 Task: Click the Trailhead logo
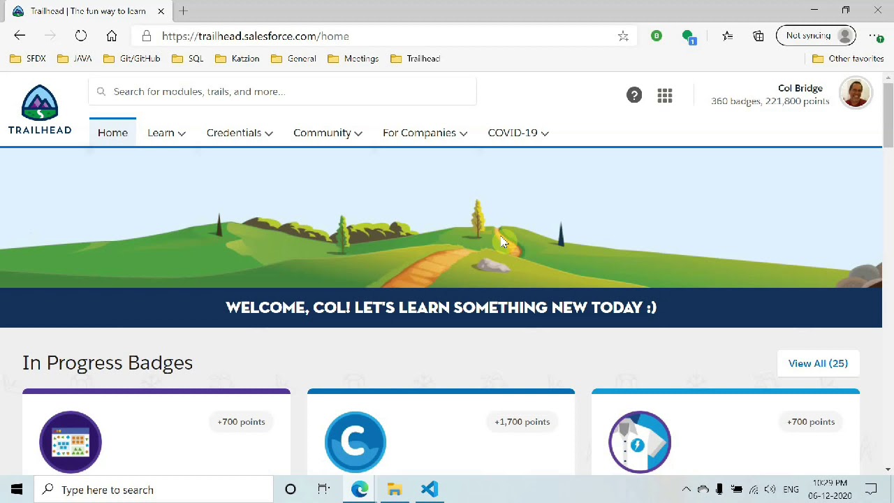pyautogui.click(x=40, y=110)
